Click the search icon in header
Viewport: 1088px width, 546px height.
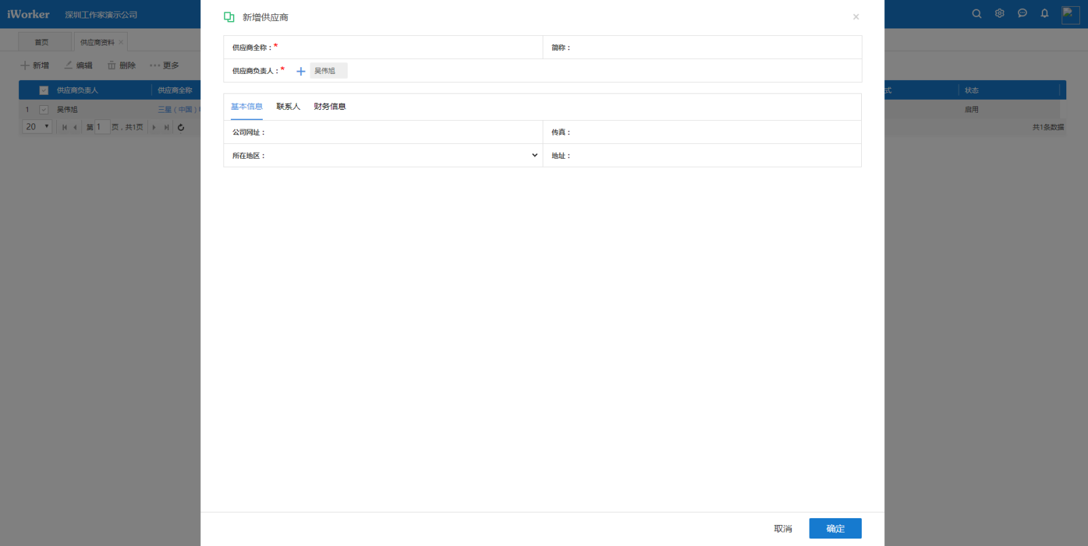(x=977, y=14)
